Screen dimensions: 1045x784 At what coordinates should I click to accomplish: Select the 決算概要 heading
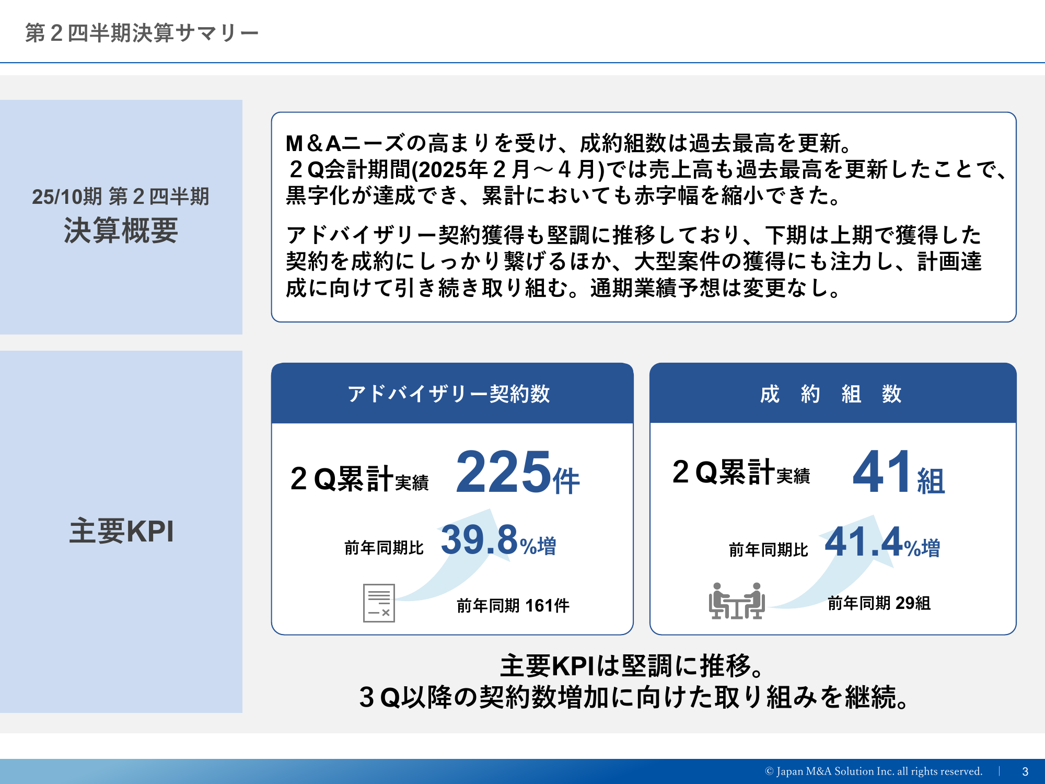[121, 230]
